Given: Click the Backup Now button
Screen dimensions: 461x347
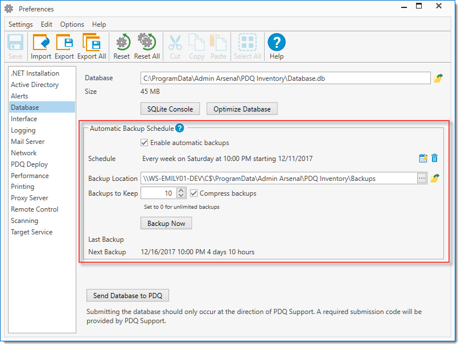Looking at the screenshot, I should [166, 223].
